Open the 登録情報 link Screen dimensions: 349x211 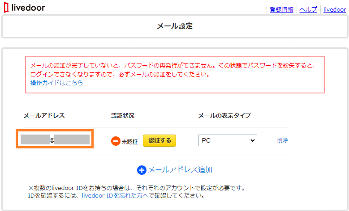(x=281, y=9)
